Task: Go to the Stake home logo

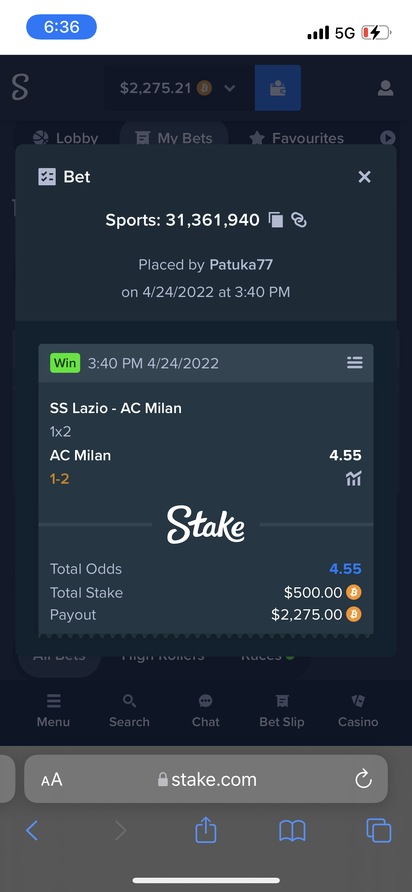Action: tap(20, 87)
